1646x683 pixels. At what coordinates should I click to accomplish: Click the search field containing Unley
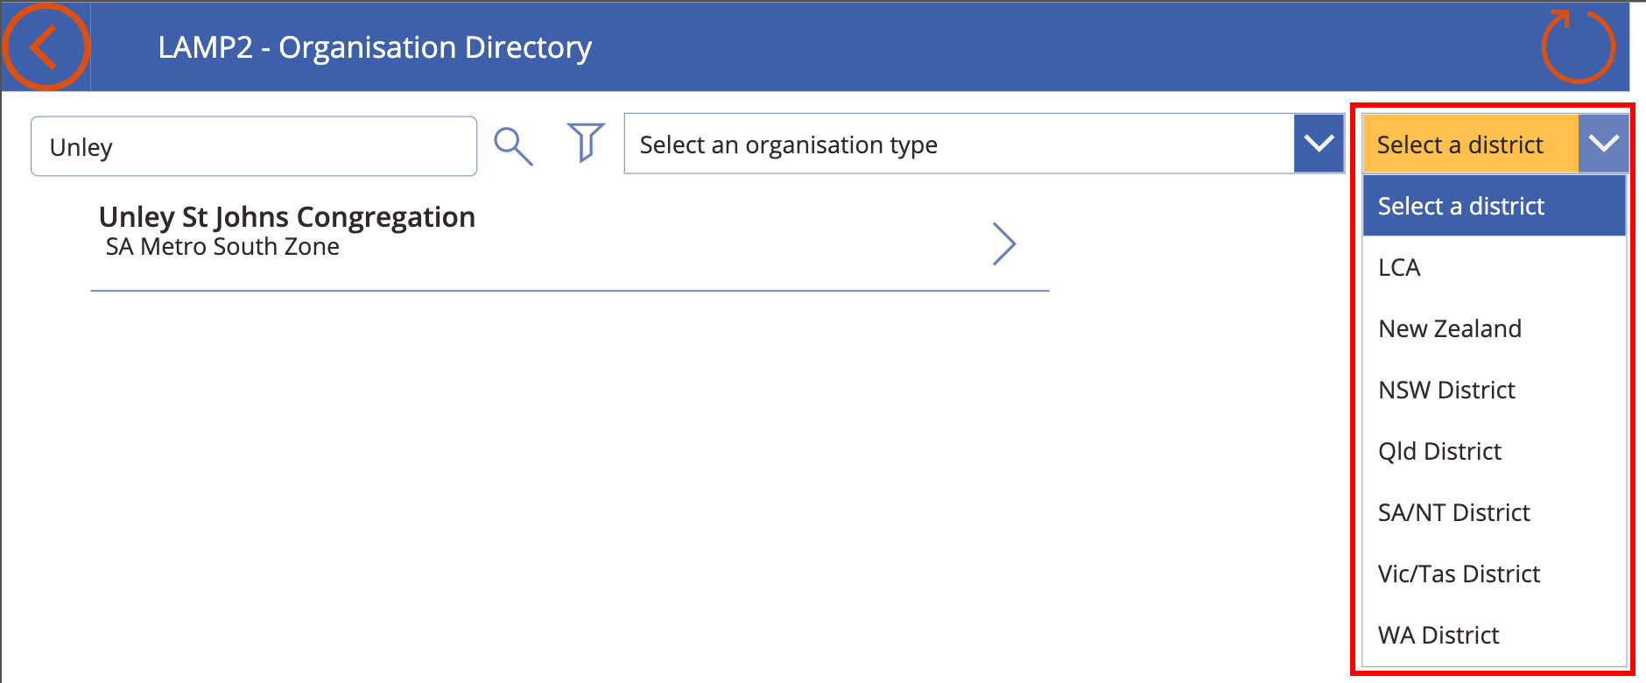[254, 146]
